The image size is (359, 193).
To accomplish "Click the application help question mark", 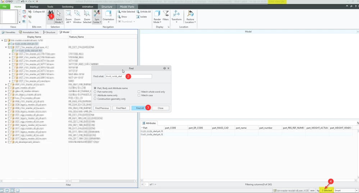I will 355,6.
